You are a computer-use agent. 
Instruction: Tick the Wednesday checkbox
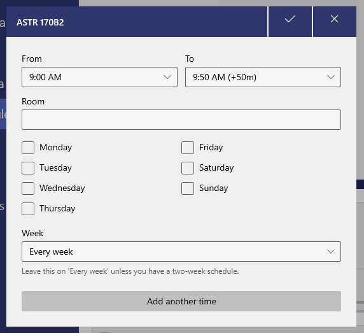[x=28, y=188]
